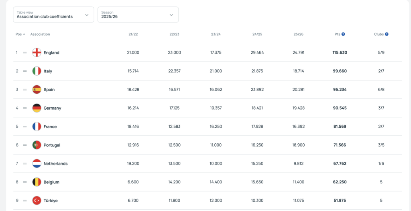Click the 25/26 column header

298,34
